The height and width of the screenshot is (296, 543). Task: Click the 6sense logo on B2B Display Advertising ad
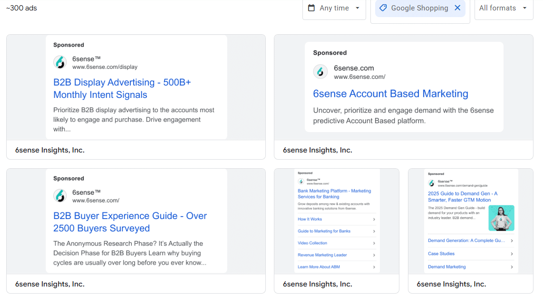pyautogui.click(x=60, y=62)
